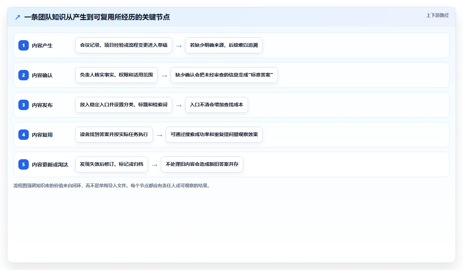The height and width of the screenshot is (270, 463).
Task: Select the step number 2 badge
Action: [x=24, y=75]
